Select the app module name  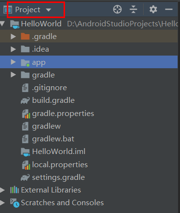pyautogui.click(x=39, y=63)
